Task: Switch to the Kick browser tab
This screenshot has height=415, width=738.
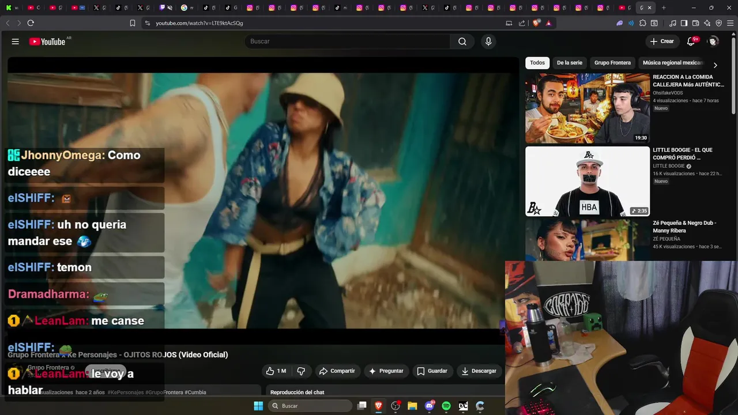Action: [x=8, y=7]
